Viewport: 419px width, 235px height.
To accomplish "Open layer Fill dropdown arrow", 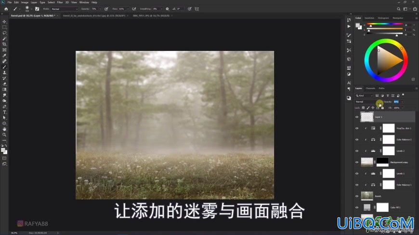I will 403,108.
